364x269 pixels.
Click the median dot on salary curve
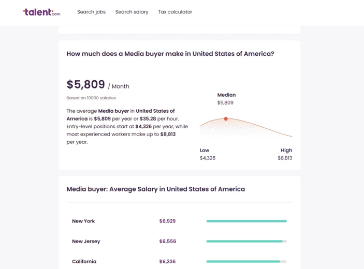click(x=226, y=119)
